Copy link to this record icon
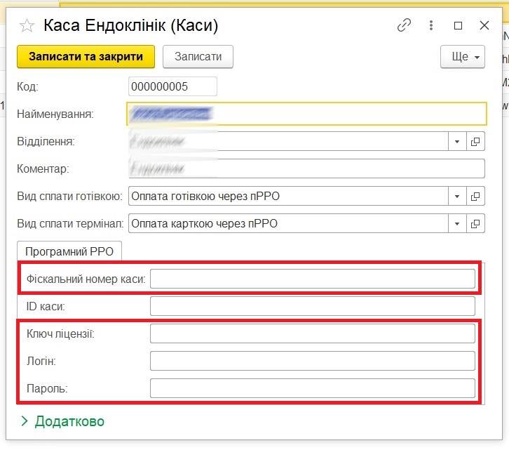509x450 pixels. coord(404,25)
